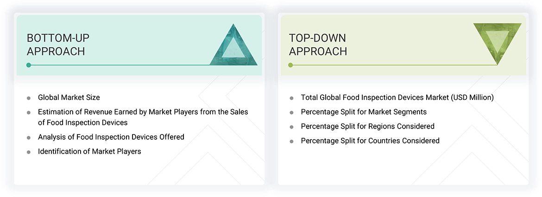This screenshot has height=197, width=542.
Task: Click the Identification of Market Players text
Action: (x=89, y=151)
